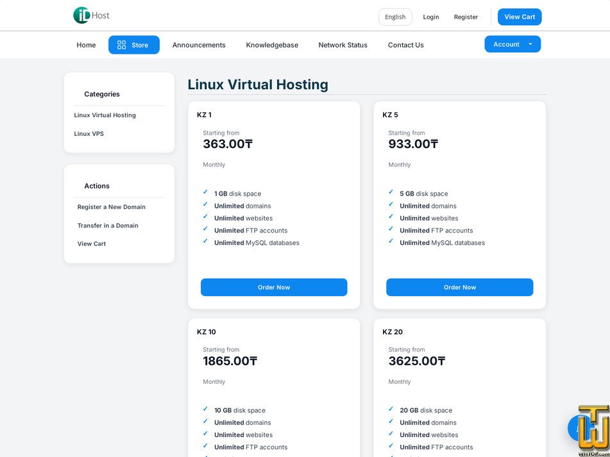The width and height of the screenshot is (610, 457).
Task: Click Register a New Domain
Action: [111, 207]
